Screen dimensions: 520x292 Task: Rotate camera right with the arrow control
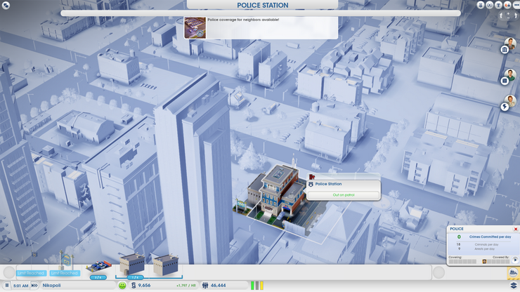pos(516,15)
